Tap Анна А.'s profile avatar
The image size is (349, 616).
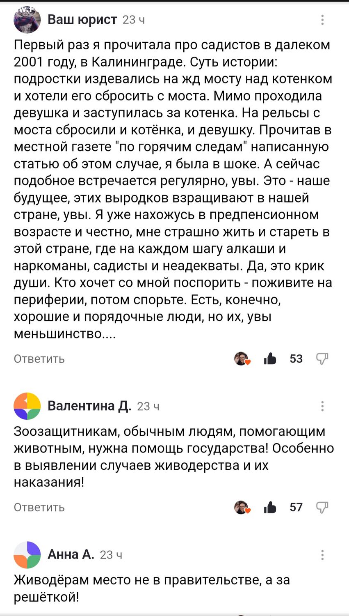click(x=27, y=555)
